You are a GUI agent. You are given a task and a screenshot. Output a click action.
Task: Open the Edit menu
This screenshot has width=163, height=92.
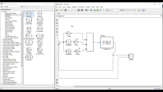tap(60, 7)
